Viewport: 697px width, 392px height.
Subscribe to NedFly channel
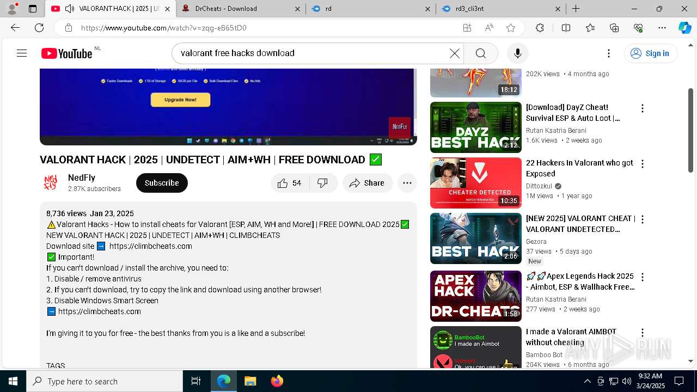pos(162,183)
